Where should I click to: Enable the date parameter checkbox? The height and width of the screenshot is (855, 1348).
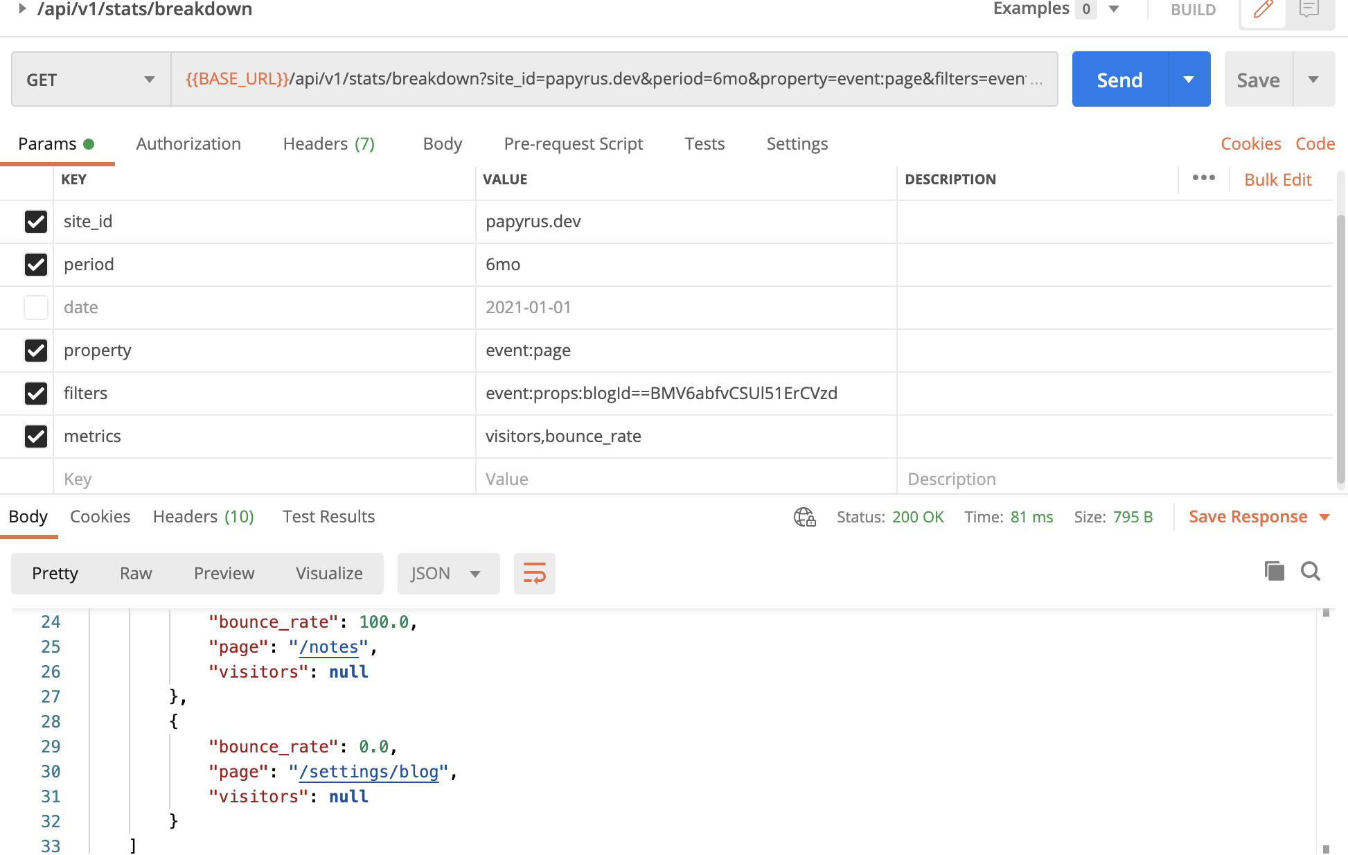click(35, 307)
